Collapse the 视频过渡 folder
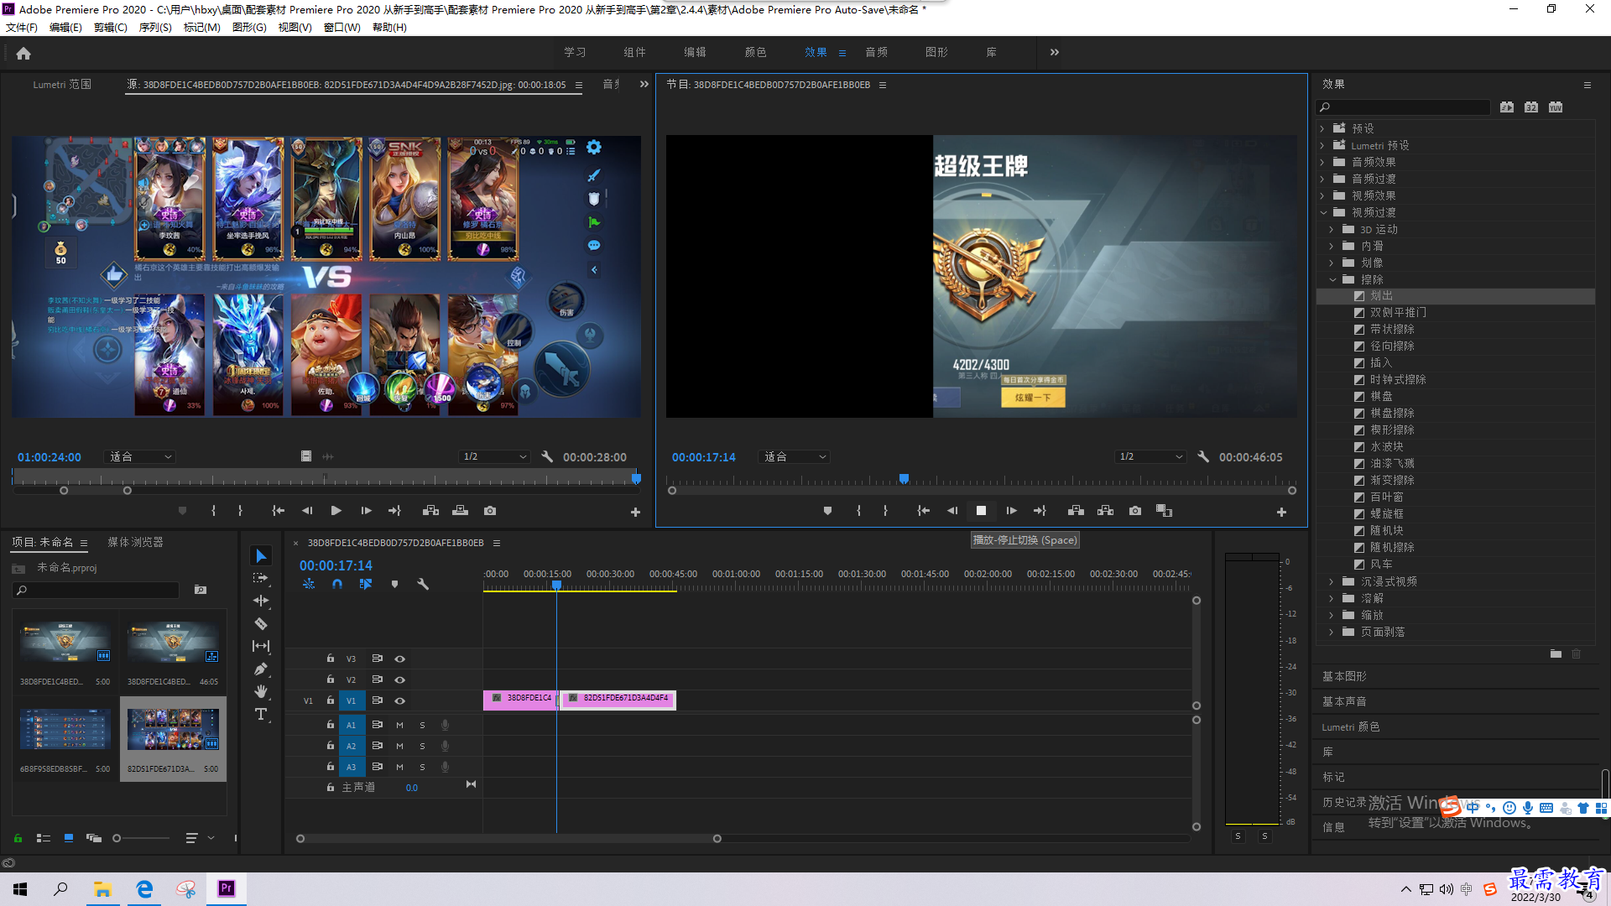This screenshot has width=1611, height=906. click(1322, 212)
